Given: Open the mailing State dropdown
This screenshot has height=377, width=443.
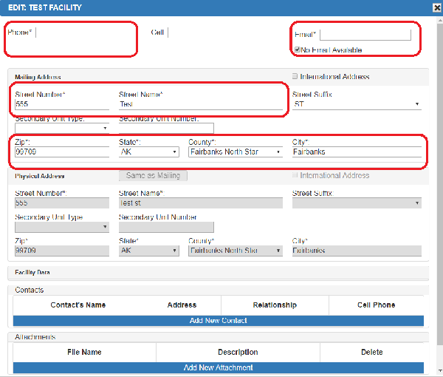Looking at the screenshot, I should [x=148, y=152].
